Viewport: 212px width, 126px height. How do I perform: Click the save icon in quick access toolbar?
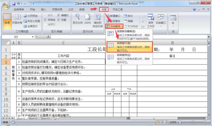14,4
